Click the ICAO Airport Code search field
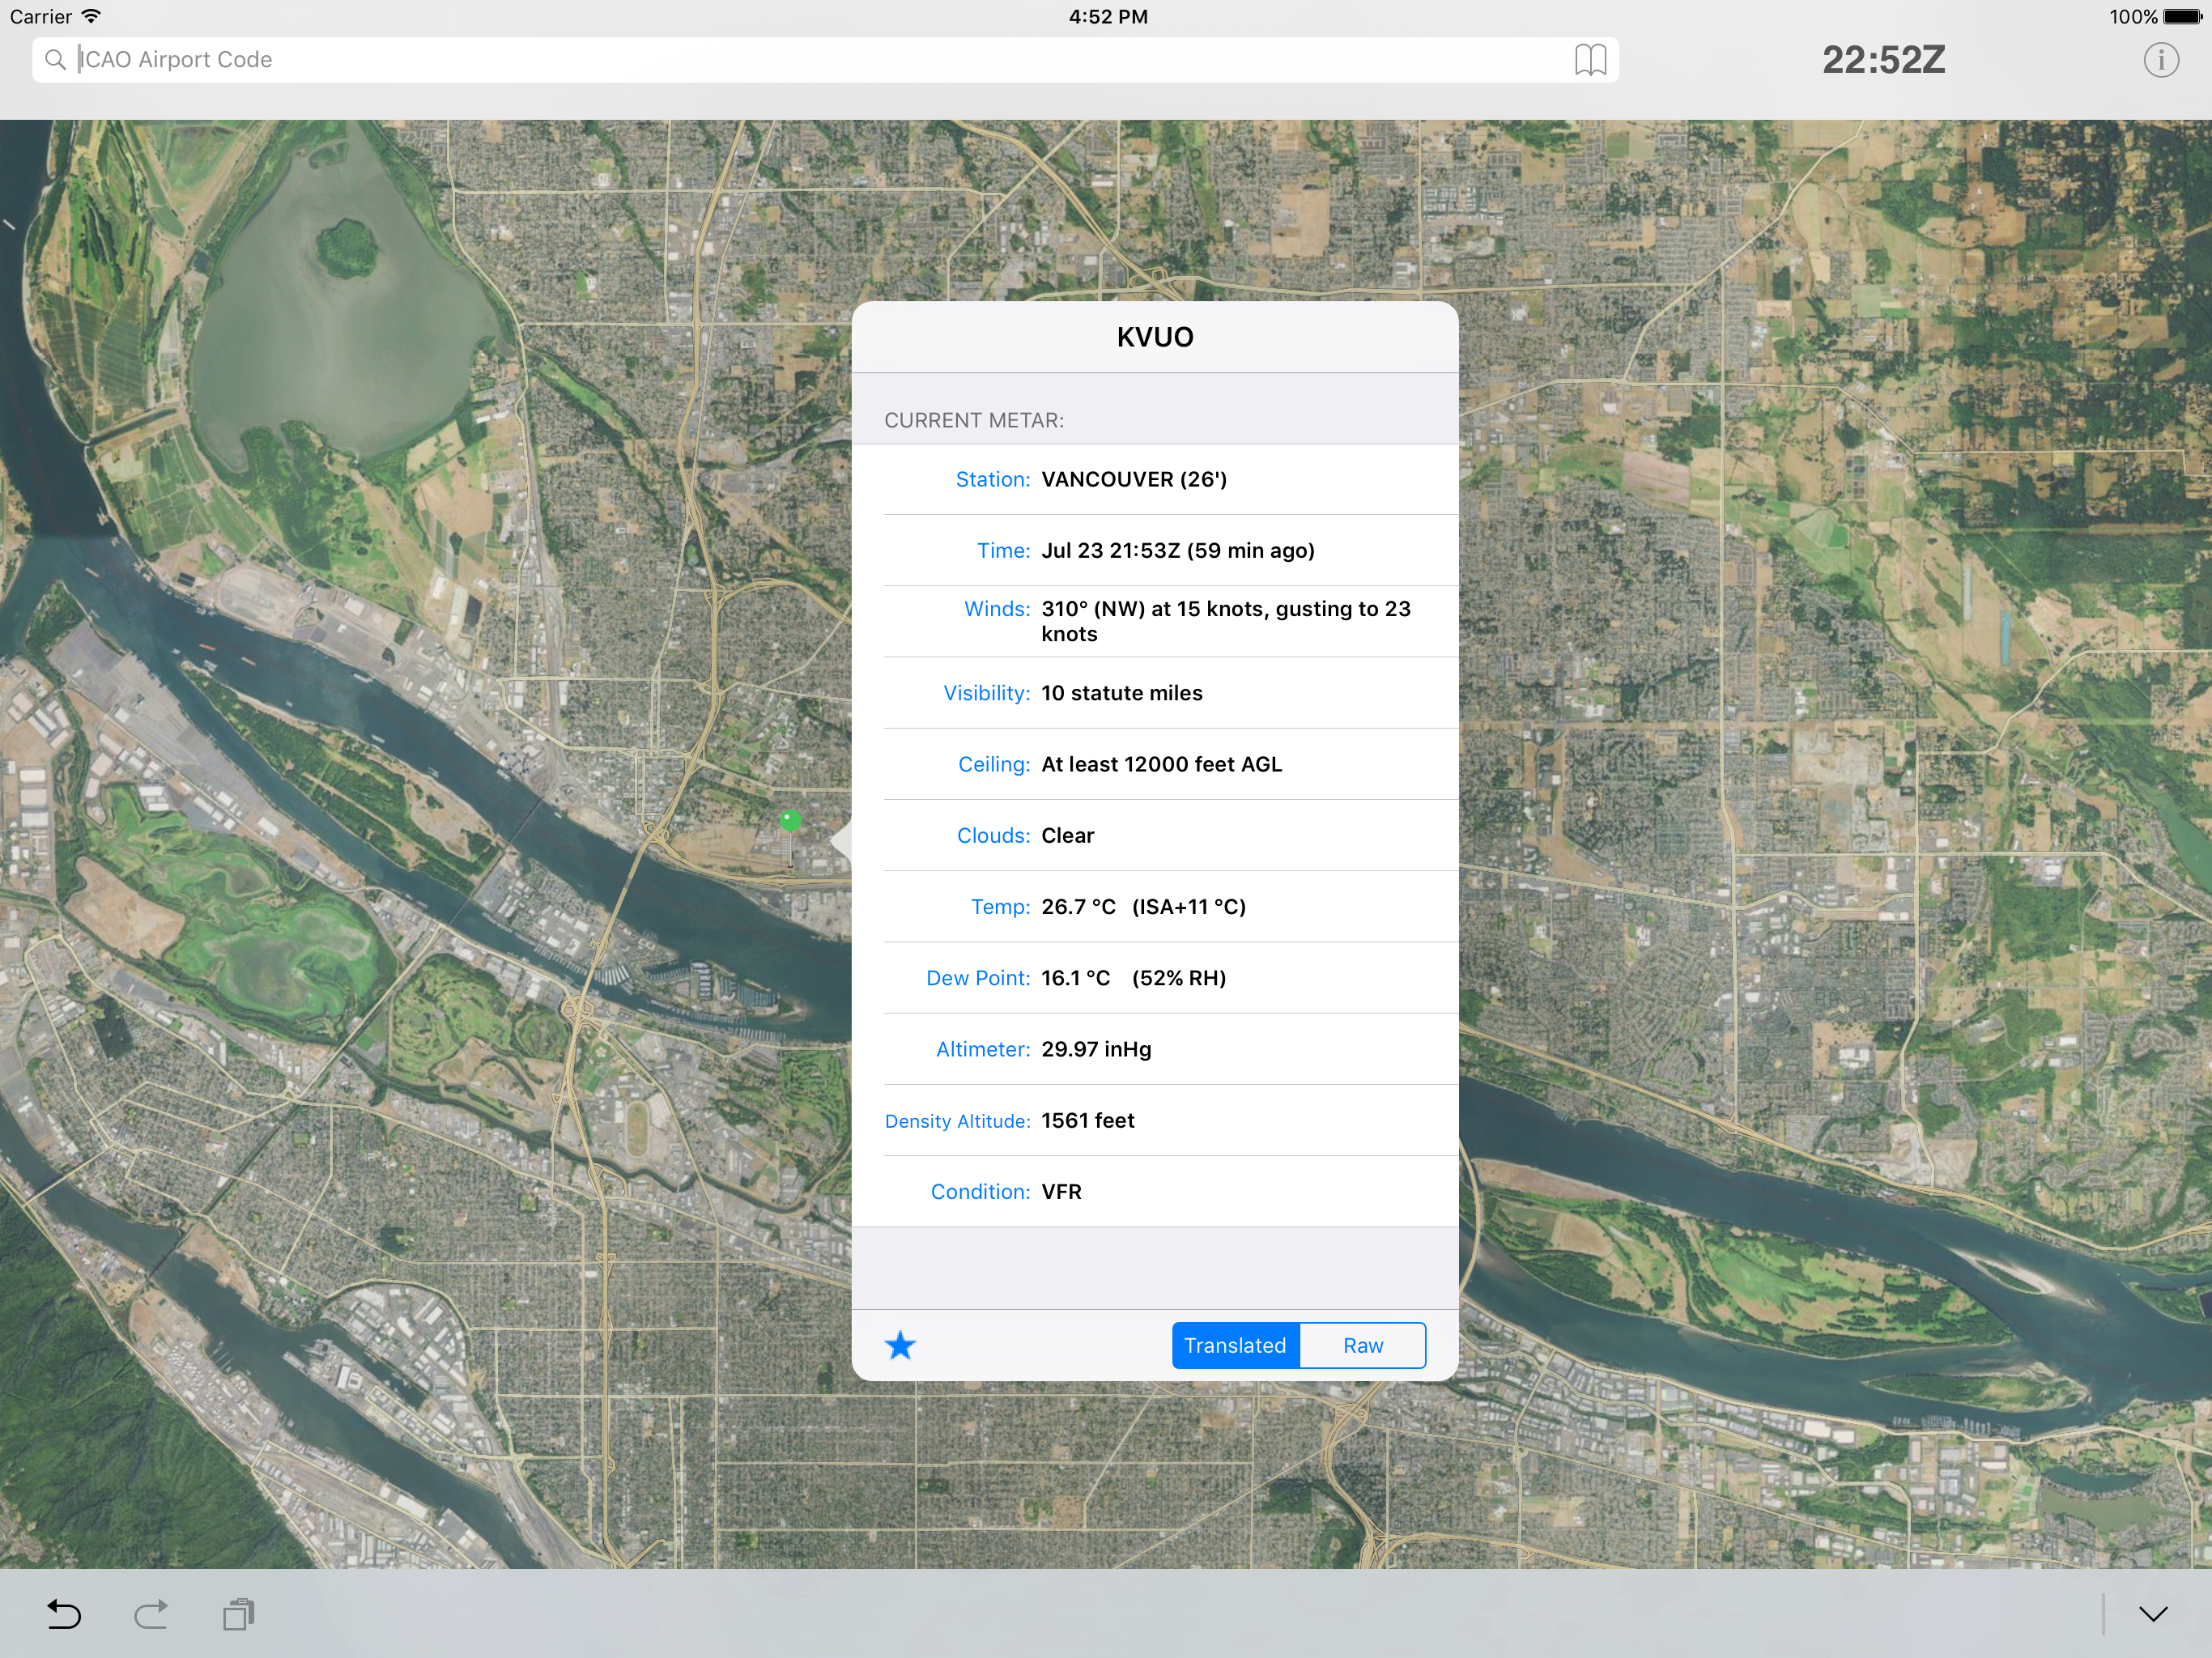 [x=800, y=60]
